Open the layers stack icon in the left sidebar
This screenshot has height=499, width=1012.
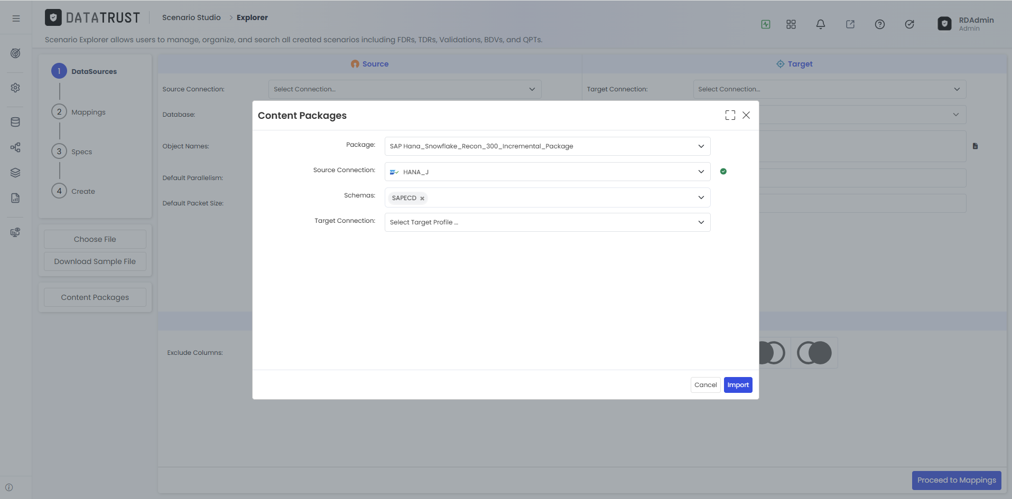(x=15, y=173)
